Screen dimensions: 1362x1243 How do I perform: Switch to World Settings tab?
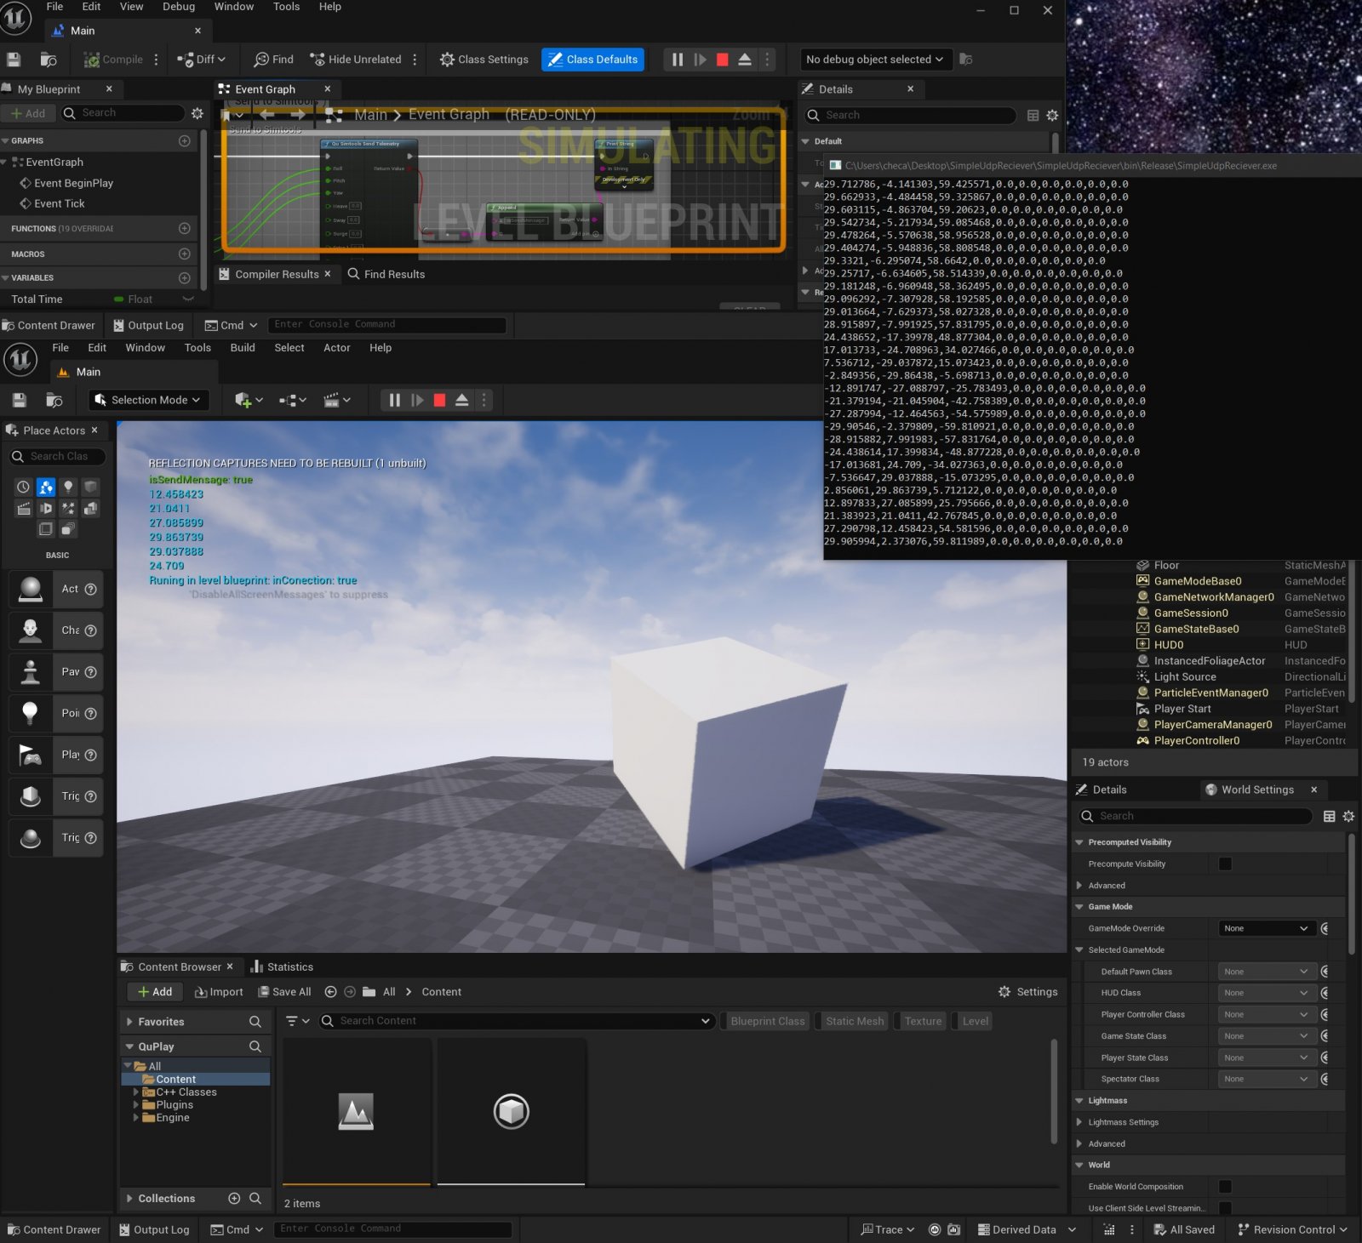(x=1257, y=790)
